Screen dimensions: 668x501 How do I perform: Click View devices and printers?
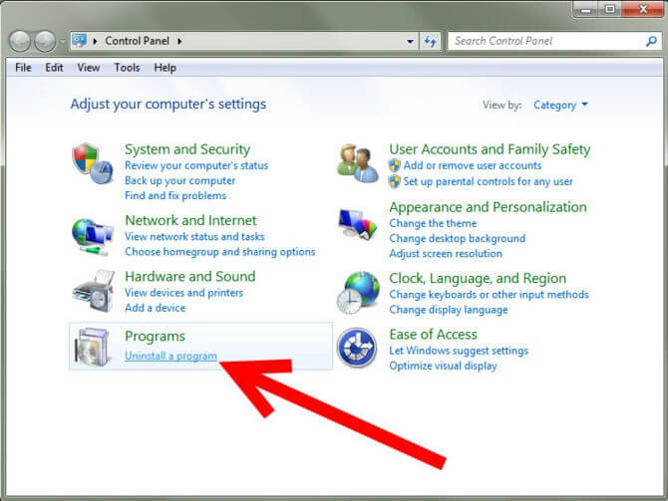[x=184, y=293]
